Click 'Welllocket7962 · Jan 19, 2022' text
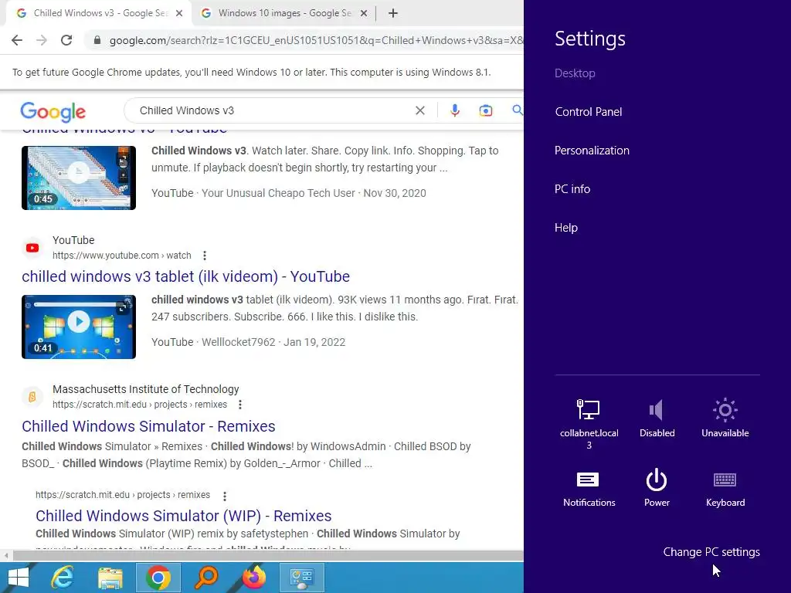 tap(273, 342)
